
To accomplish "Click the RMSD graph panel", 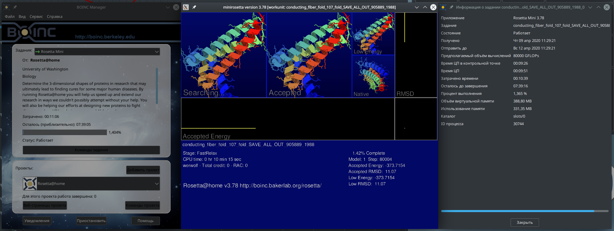I will point(416,55).
